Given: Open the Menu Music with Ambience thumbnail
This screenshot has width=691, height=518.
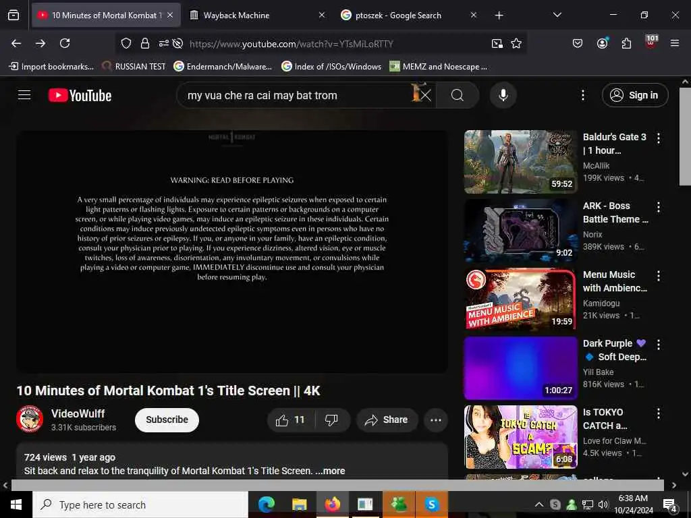Looking at the screenshot, I should [520, 299].
